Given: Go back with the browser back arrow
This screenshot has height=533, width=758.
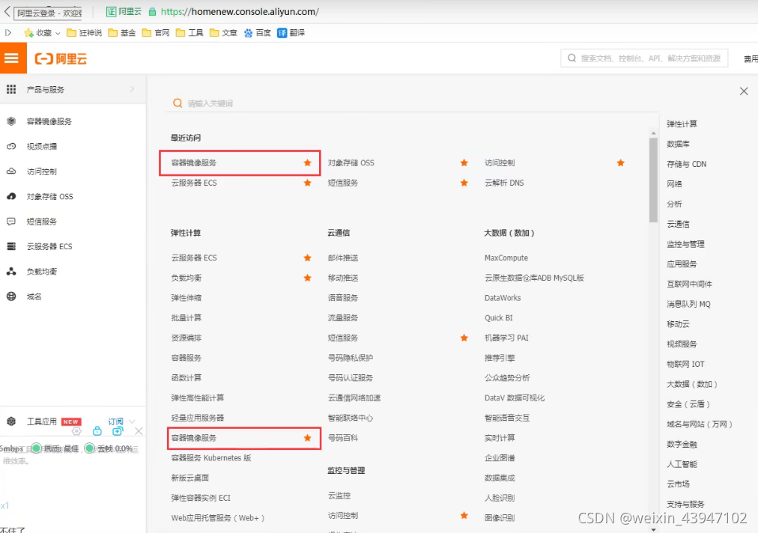Looking at the screenshot, I should click(7, 11).
